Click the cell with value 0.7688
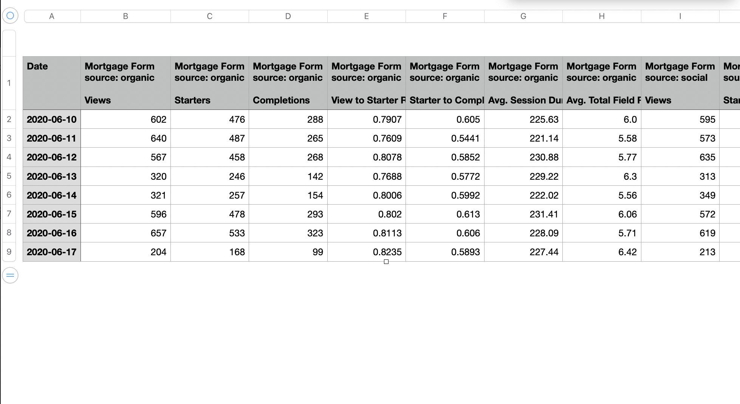Image resolution: width=740 pixels, height=404 pixels. click(x=367, y=176)
